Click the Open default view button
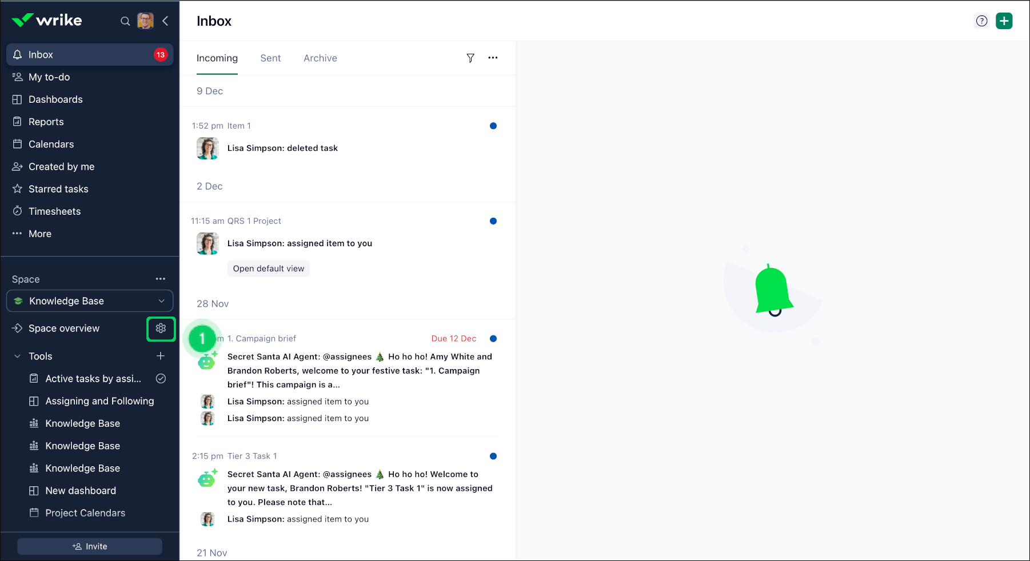1030x561 pixels. (x=268, y=269)
